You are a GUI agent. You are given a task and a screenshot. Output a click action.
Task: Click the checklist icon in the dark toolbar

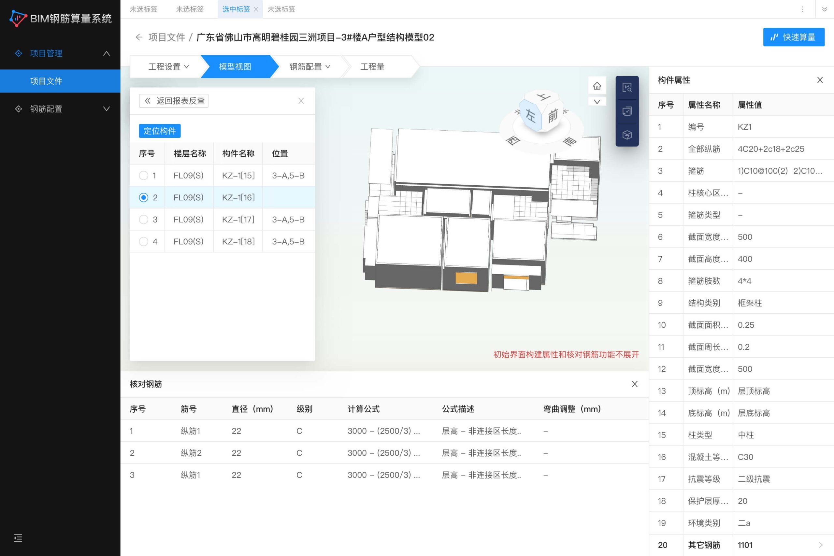(x=626, y=111)
